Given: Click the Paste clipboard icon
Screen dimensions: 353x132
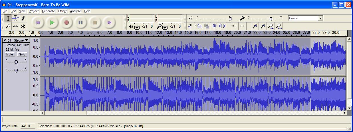Looking at the screenshot, I should [x=206, y=26].
